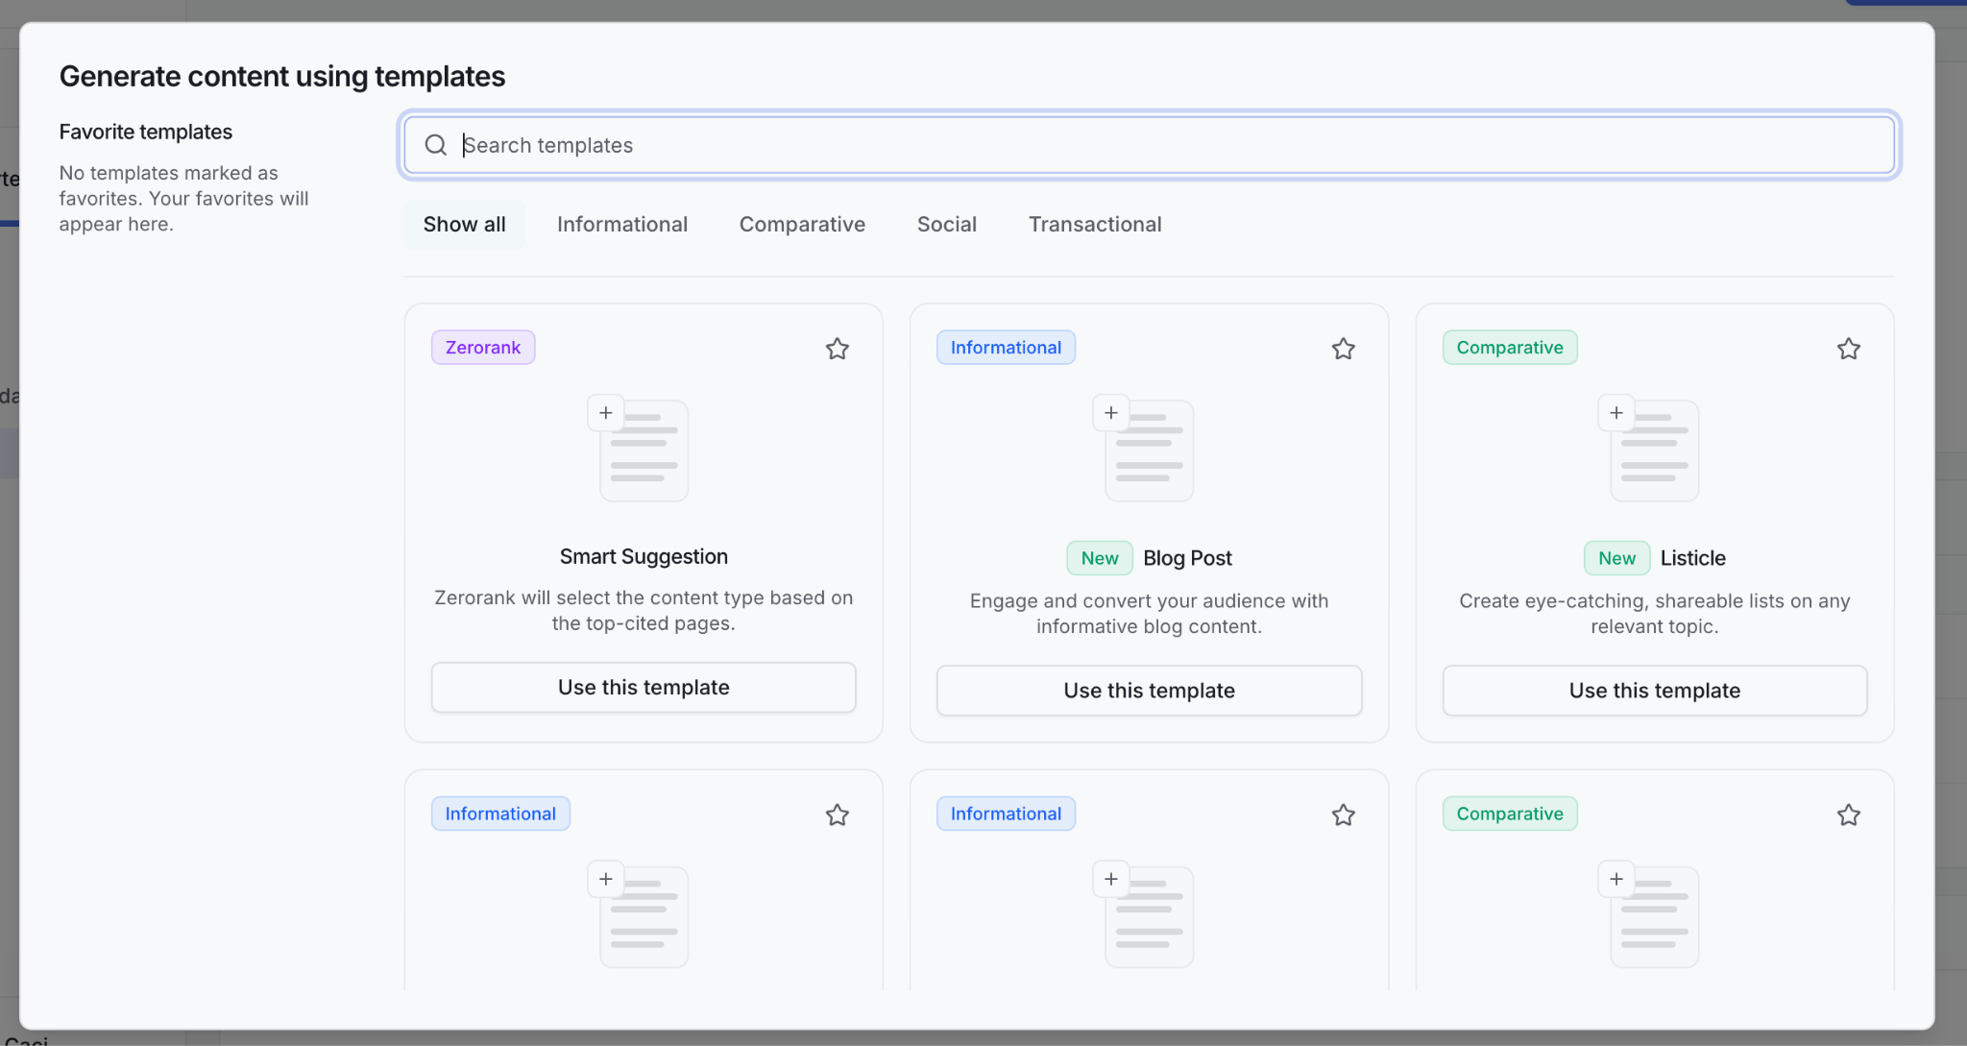Switch to the Informational filter tab
1967x1046 pixels.
(x=622, y=224)
